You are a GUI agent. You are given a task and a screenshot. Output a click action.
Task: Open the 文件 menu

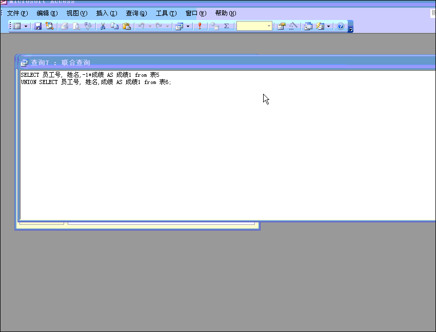pyautogui.click(x=17, y=13)
